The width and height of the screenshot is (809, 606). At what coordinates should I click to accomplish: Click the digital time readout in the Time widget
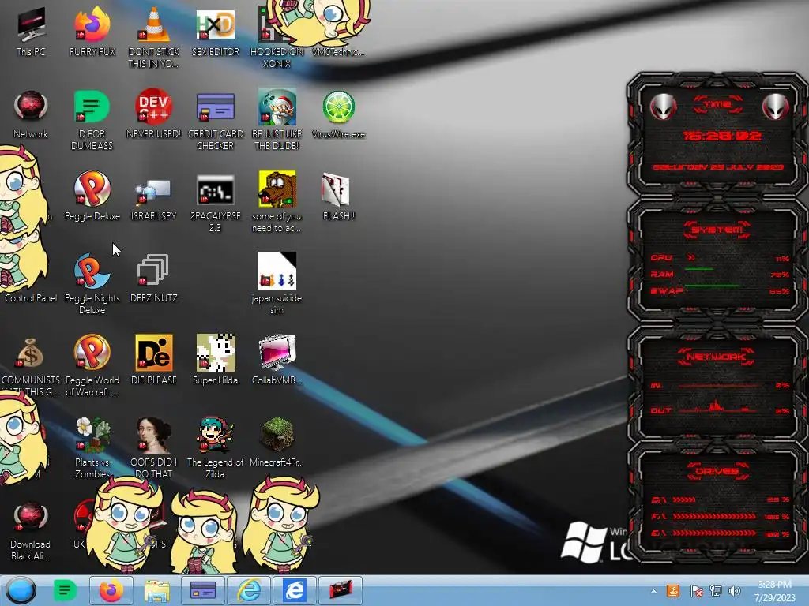click(721, 136)
